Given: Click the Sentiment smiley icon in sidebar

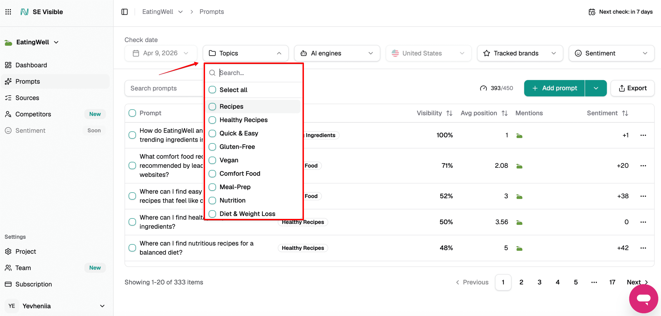Looking at the screenshot, I should click(8, 130).
